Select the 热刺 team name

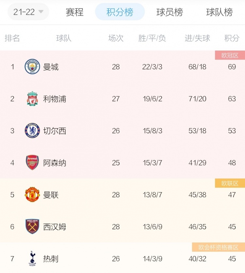tap(51, 259)
